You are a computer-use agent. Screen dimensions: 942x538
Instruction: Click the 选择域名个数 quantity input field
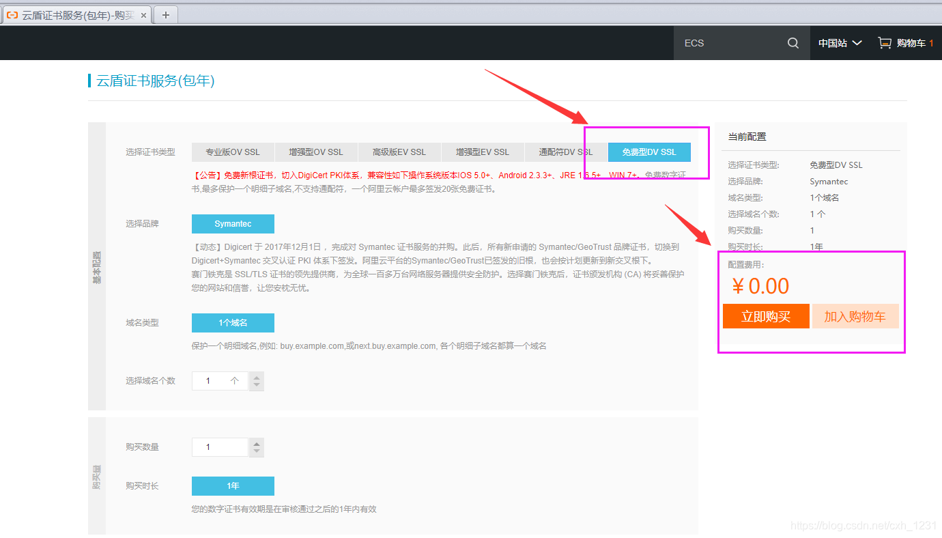(218, 380)
